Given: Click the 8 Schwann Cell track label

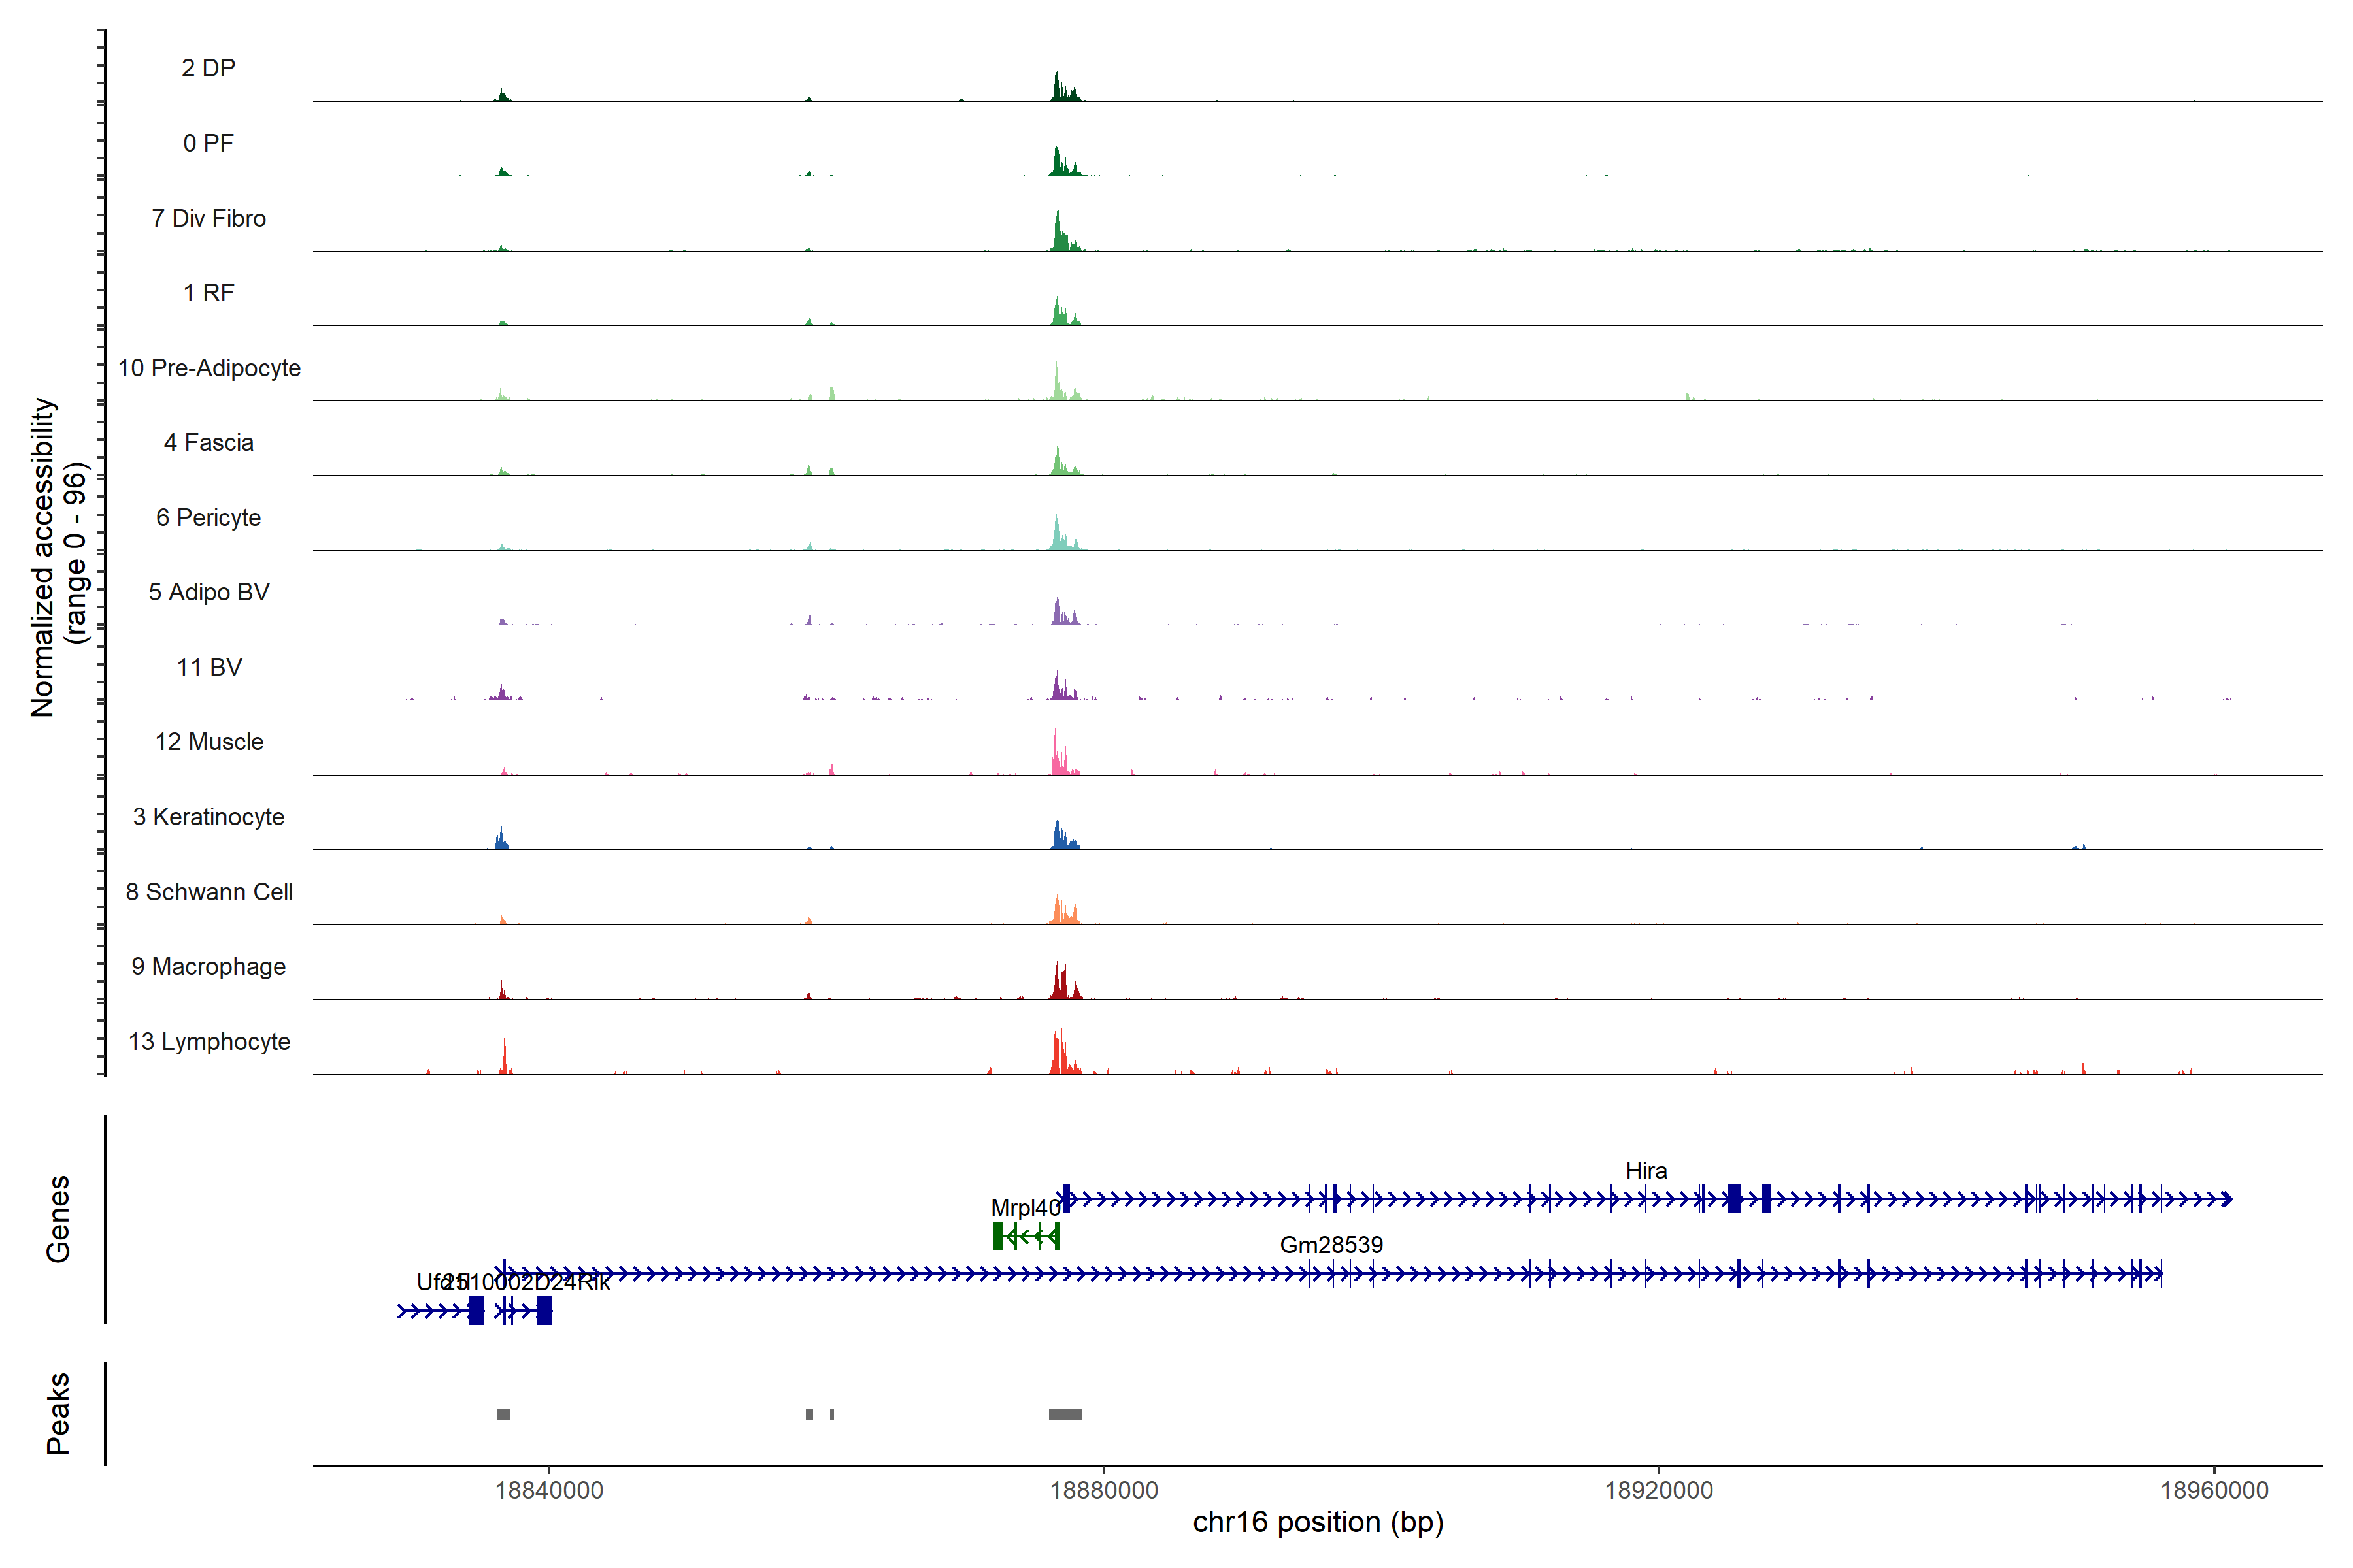Looking at the screenshot, I should point(209,892).
